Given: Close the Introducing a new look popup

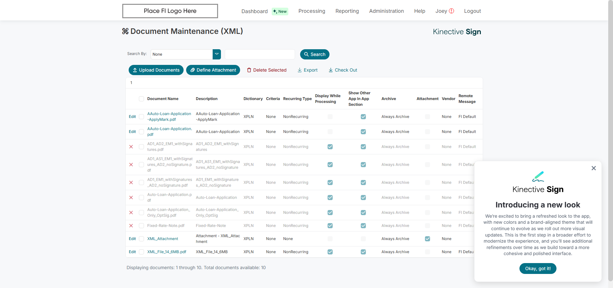Looking at the screenshot, I should (x=594, y=168).
